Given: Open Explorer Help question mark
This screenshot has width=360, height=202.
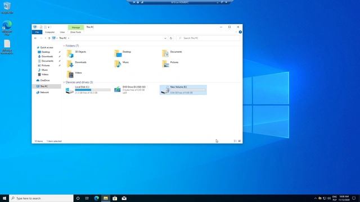Looking at the screenshot, I should point(240,32).
